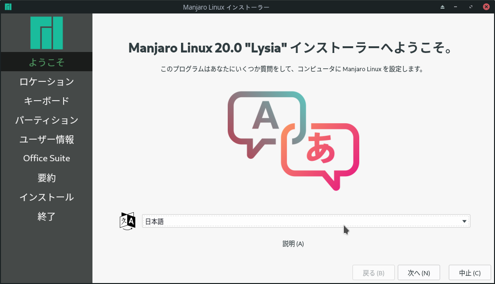Select the Office Suite step in the sidebar
Screen dimensions: 495x284
pos(46,158)
